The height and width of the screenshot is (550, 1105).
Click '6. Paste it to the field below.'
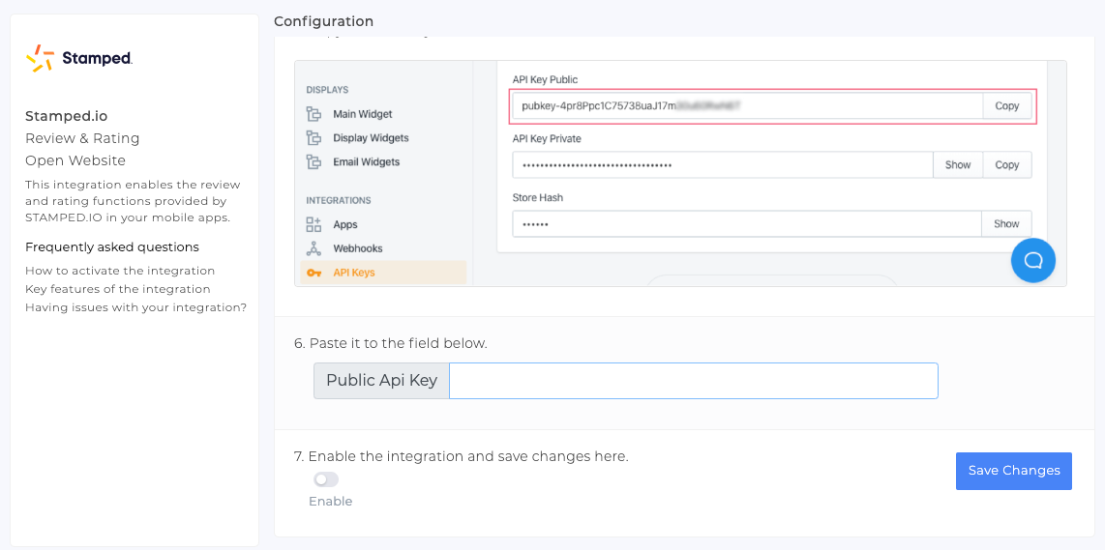click(390, 344)
